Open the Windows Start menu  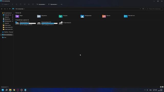(x=3, y=90)
